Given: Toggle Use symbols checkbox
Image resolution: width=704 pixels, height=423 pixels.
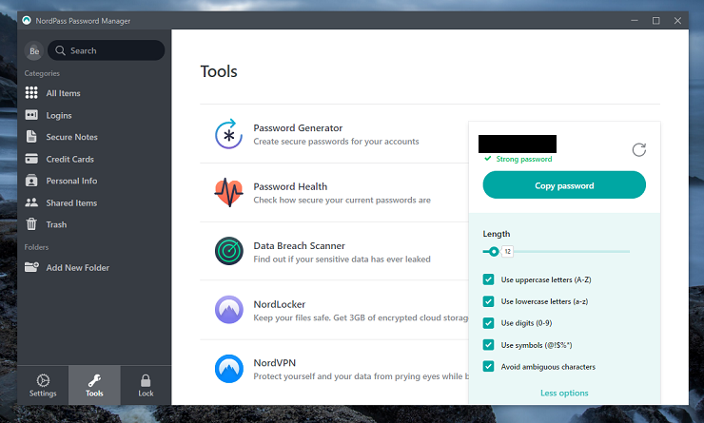Looking at the screenshot, I should (x=488, y=344).
